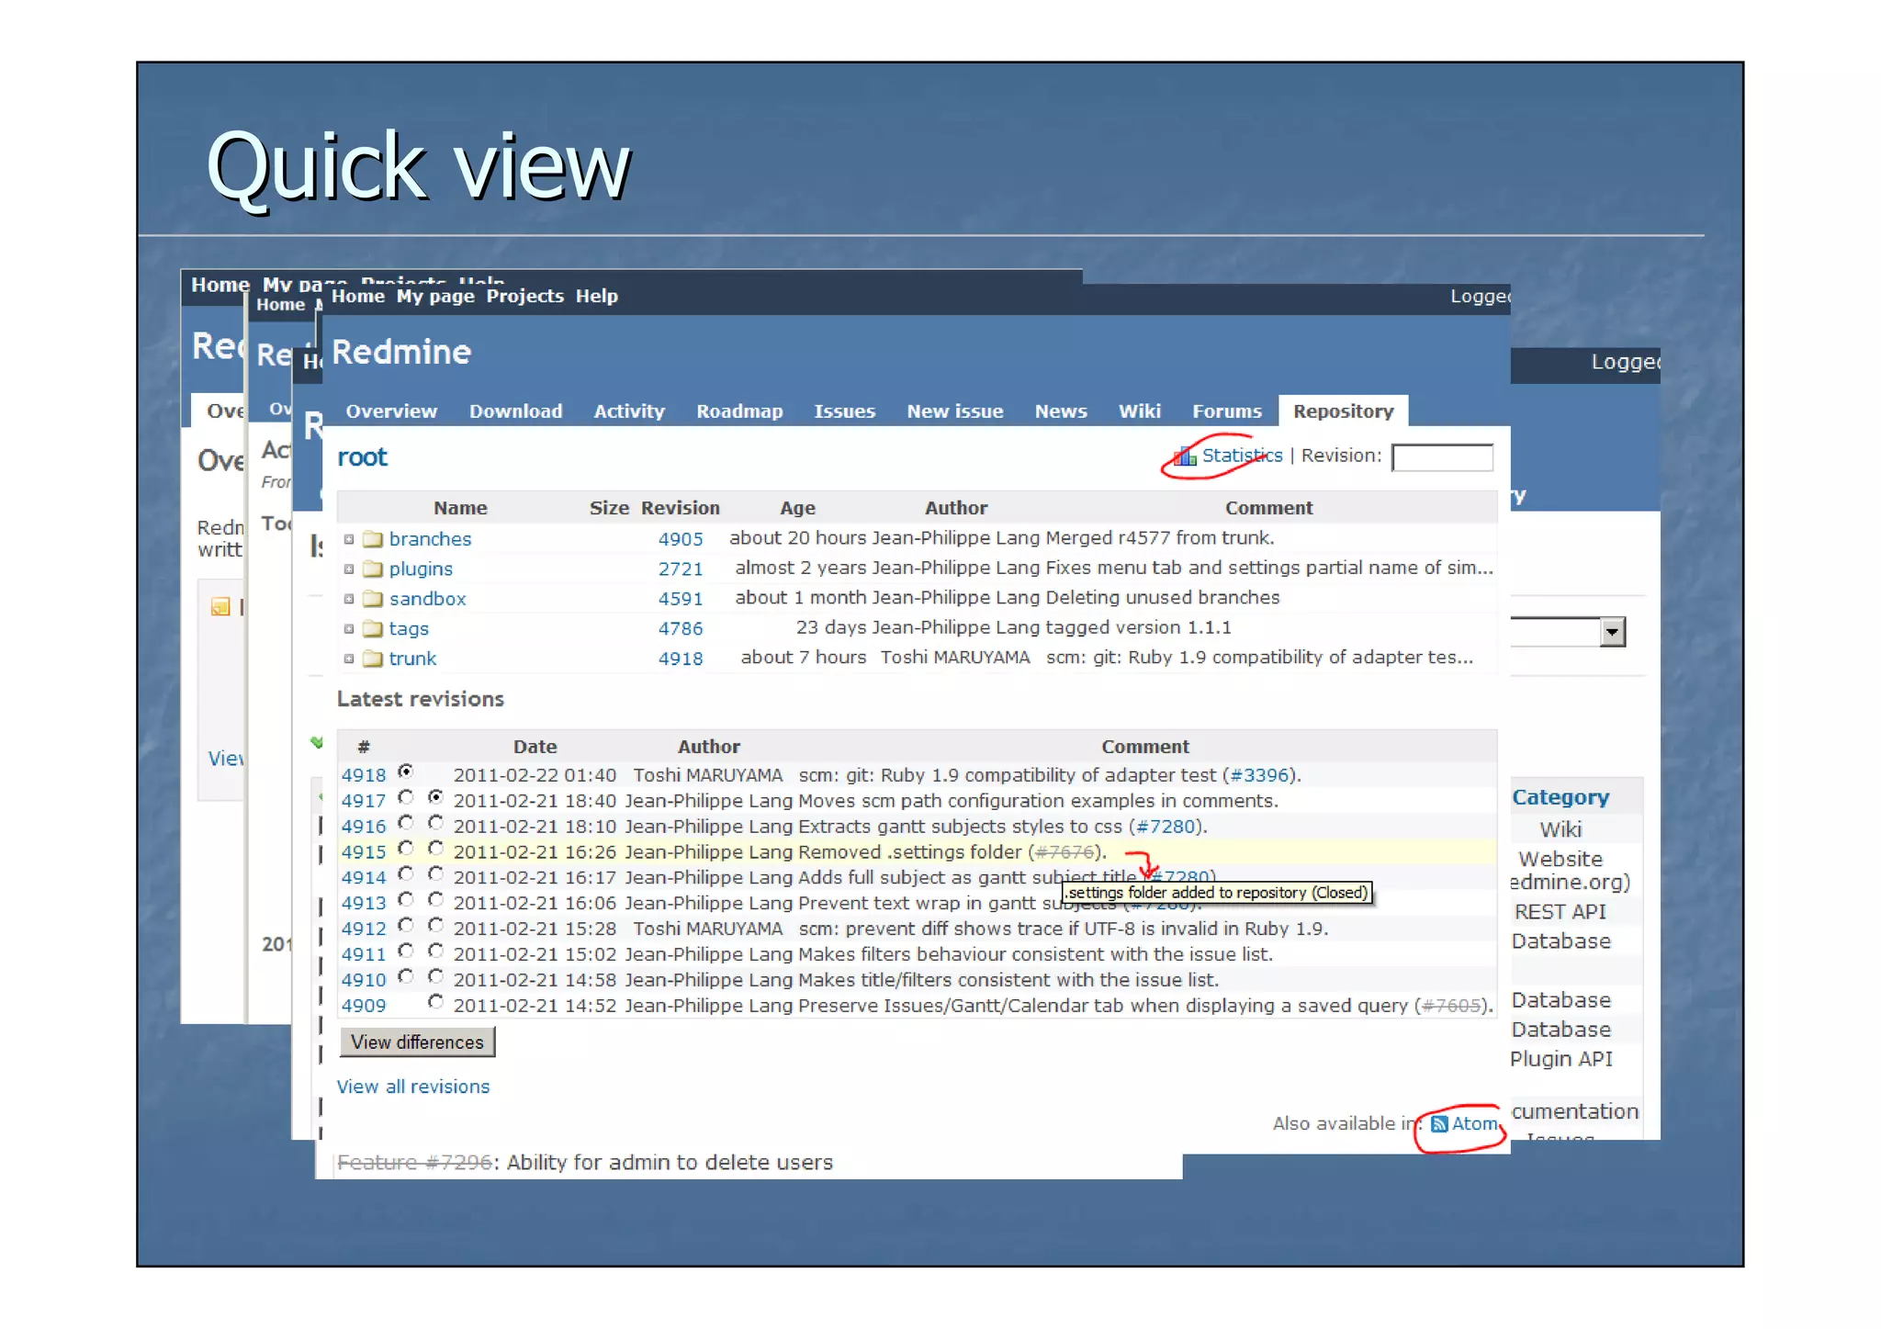Viewport: 1881px width, 1329px height.
Task: Open the View all revisions link
Action: click(413, 1087)
